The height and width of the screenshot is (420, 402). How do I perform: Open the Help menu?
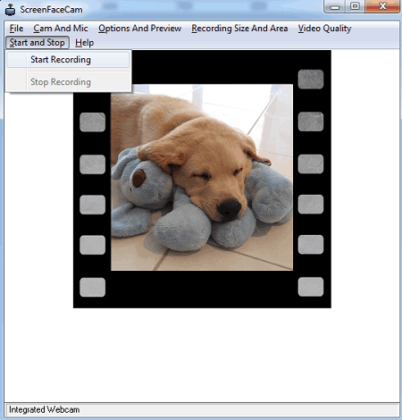click(84, 43)
